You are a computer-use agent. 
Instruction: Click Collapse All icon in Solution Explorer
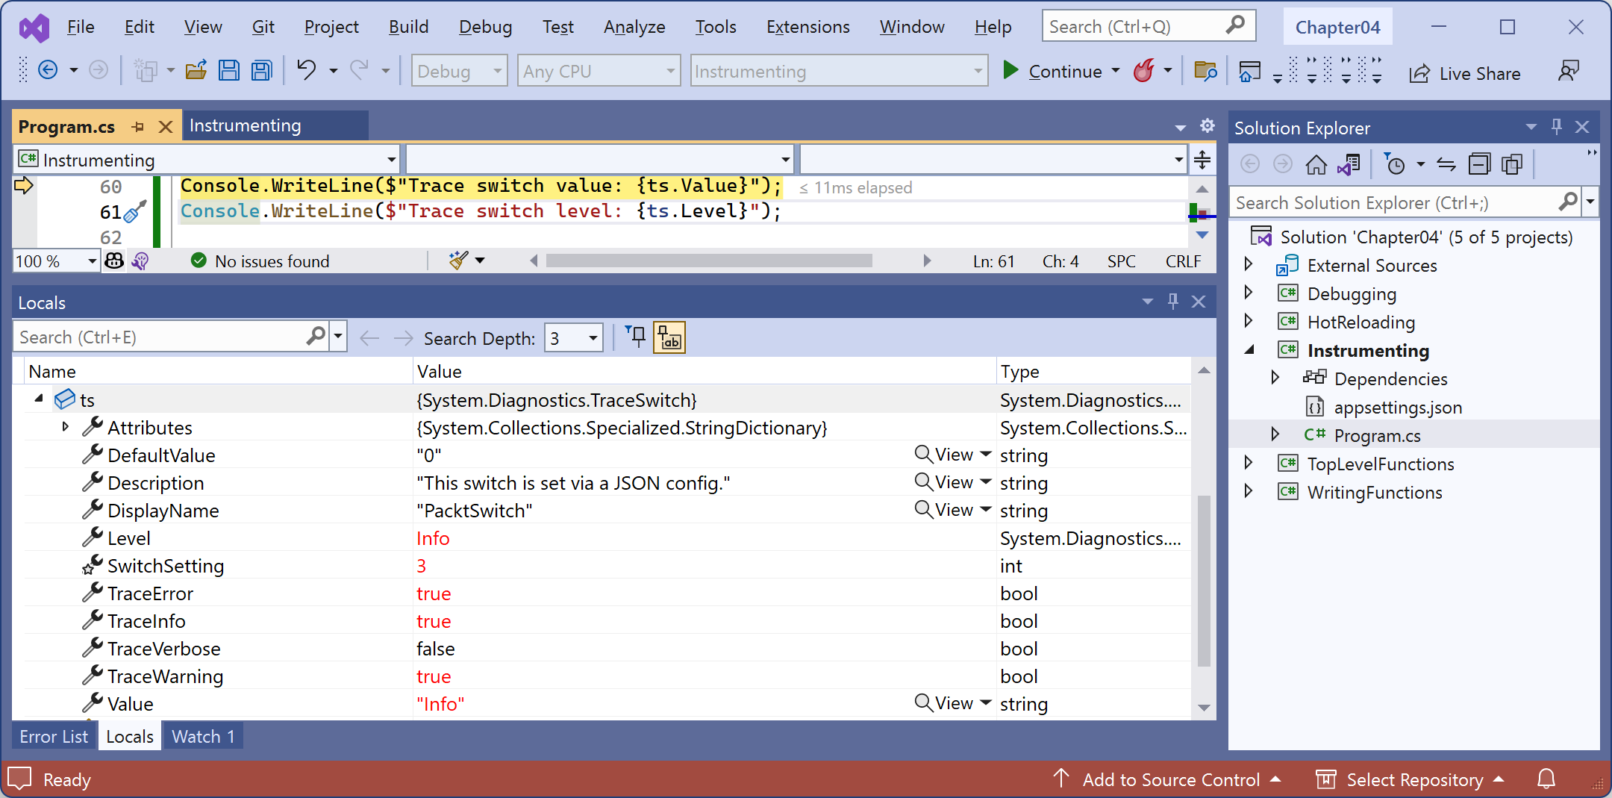click(x=1479, y=163)
